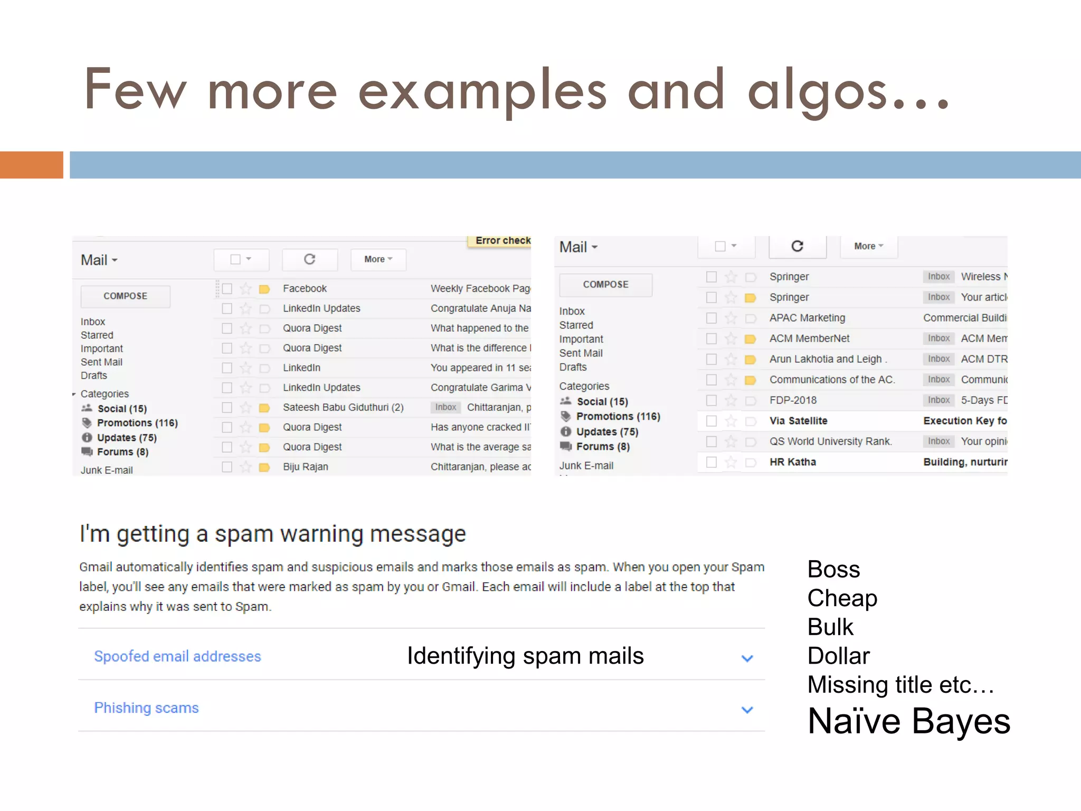Star the Sateesh Babu Giduthuri email
This screenshot has width=1081, height=811.
(x=246, y=408)
